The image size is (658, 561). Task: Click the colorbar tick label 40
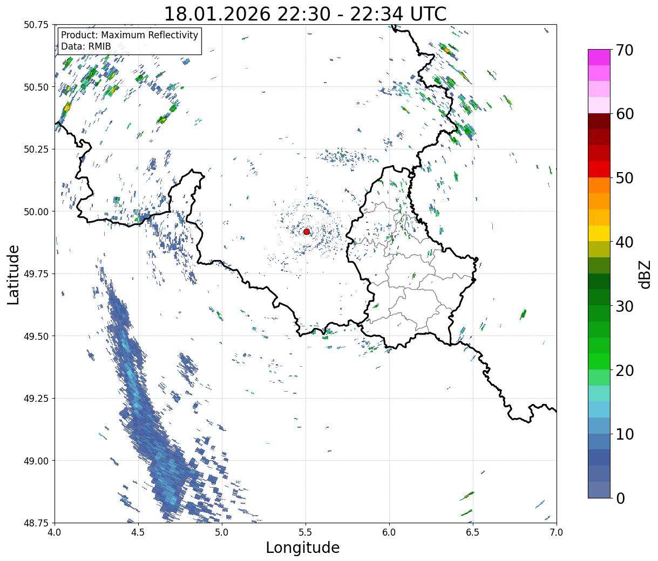tap(624, 242)
